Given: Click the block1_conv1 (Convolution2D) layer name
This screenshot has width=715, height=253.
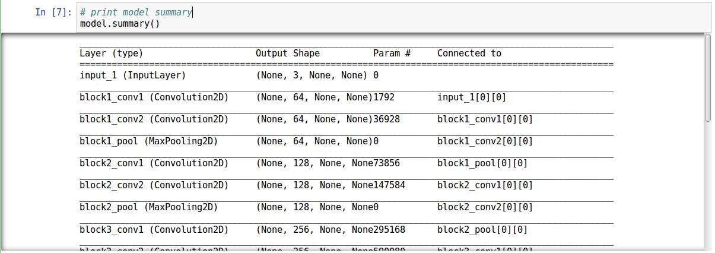Looking at the screenshot, I should pos(154,97).
